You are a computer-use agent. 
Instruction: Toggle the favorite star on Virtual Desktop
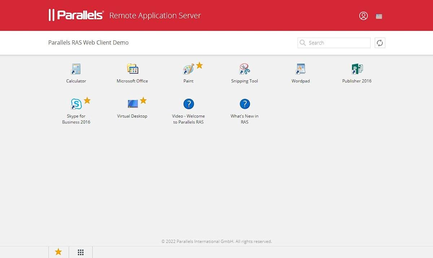(143, 100)
